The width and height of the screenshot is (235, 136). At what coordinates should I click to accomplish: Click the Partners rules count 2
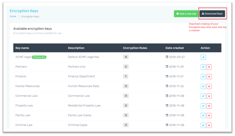[126, 66]
